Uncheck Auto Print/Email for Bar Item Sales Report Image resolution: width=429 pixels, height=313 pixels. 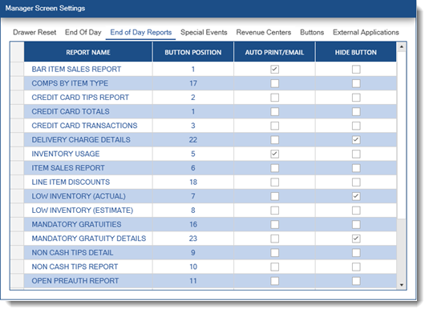click(274, 69)
